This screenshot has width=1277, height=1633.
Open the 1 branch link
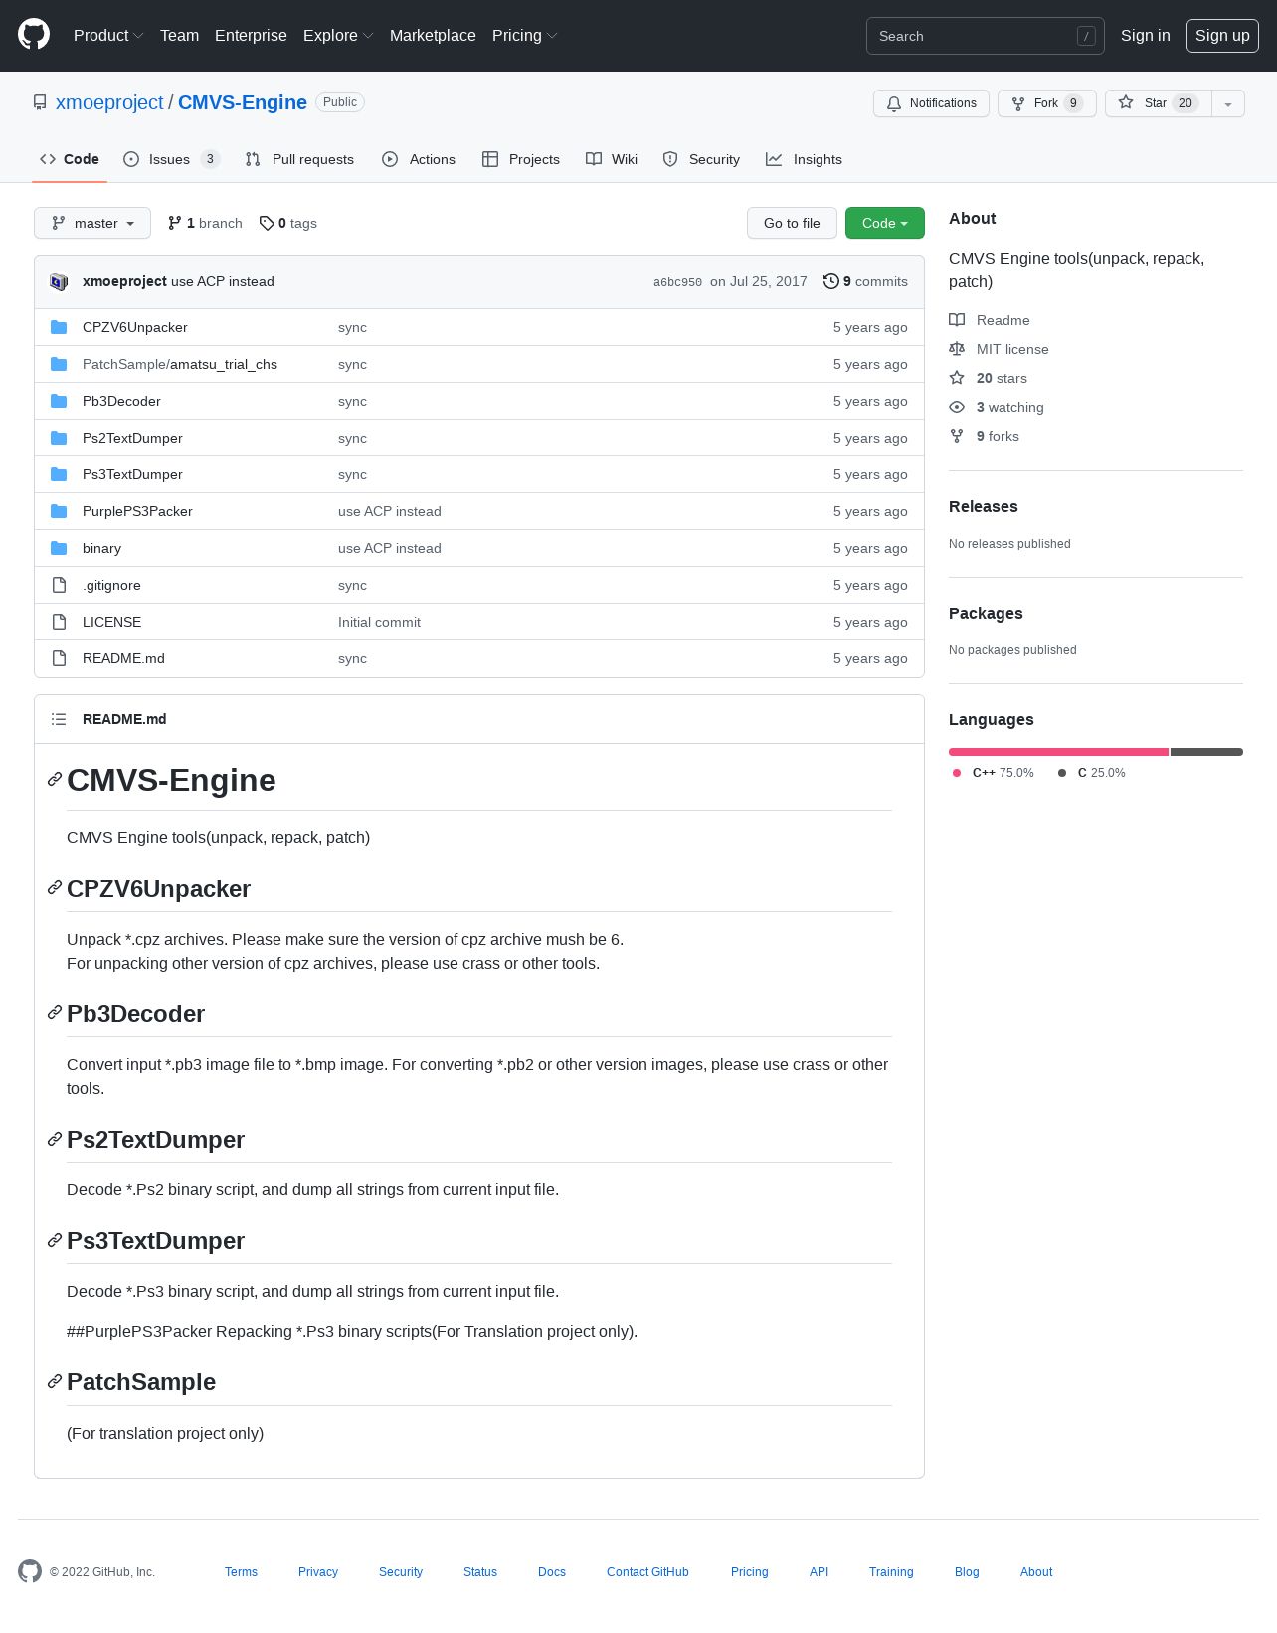tap(205, 223)
